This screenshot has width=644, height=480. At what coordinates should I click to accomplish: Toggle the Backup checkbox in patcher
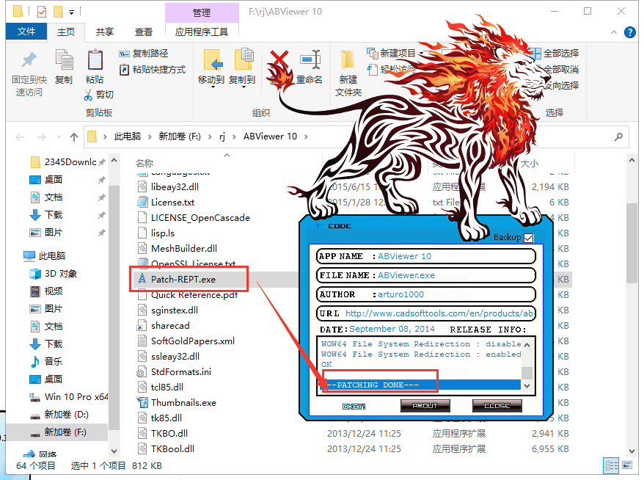pos(529,238)
